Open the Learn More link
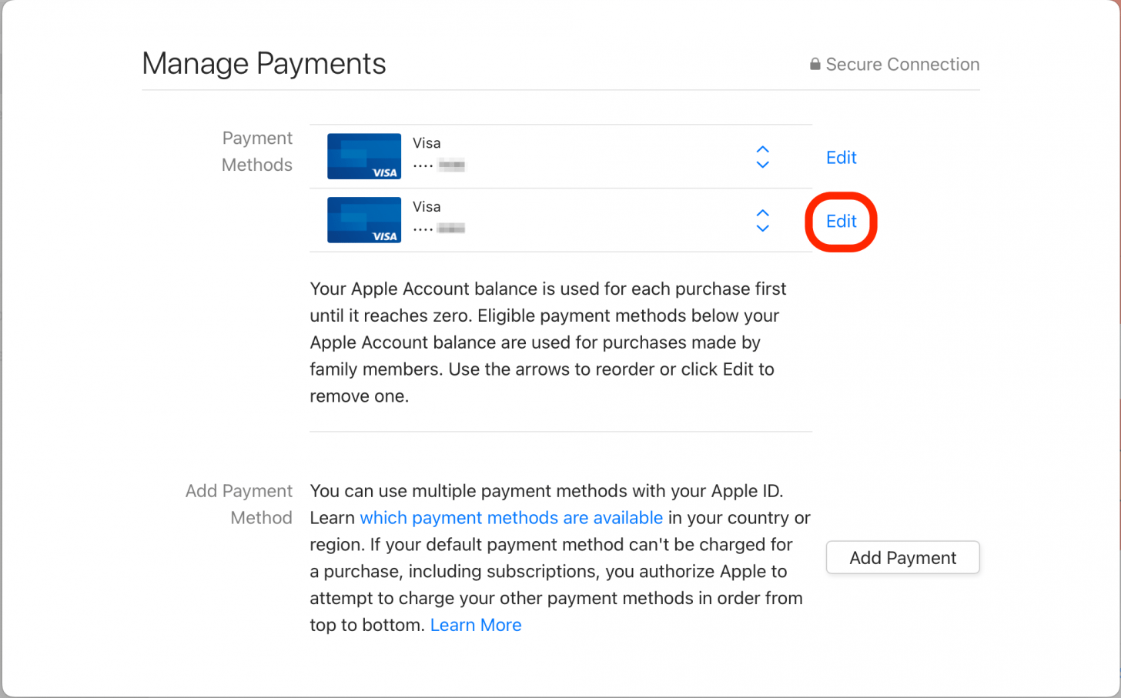 pyautogui.click(x=475, y=625)
